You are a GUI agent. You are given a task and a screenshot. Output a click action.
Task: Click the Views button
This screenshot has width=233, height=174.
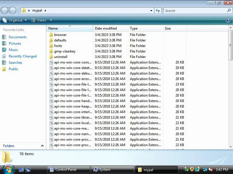pos(39,20)
